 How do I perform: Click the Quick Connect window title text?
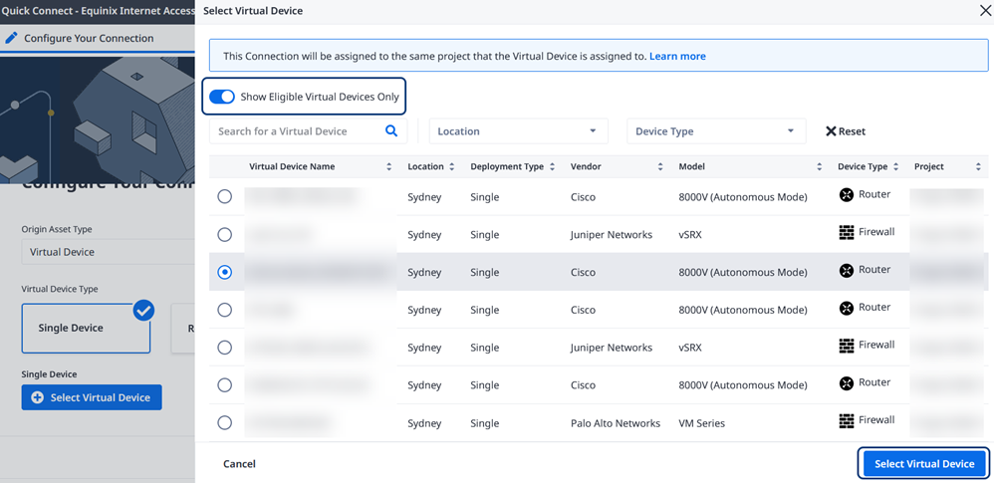coord(97,11)
